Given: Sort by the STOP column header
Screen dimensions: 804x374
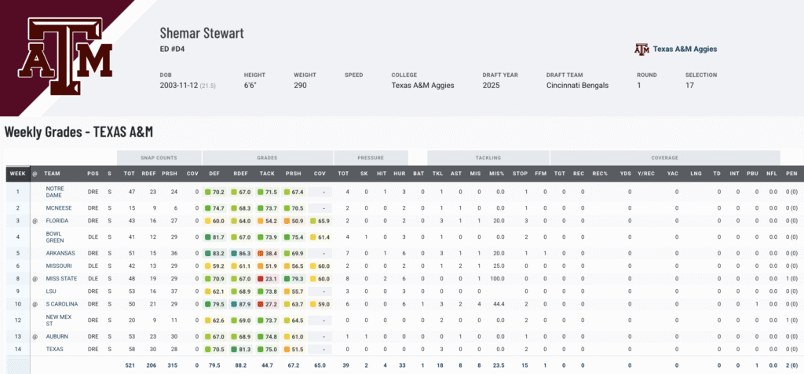Looking at the screenshot, I should [520, 174].
